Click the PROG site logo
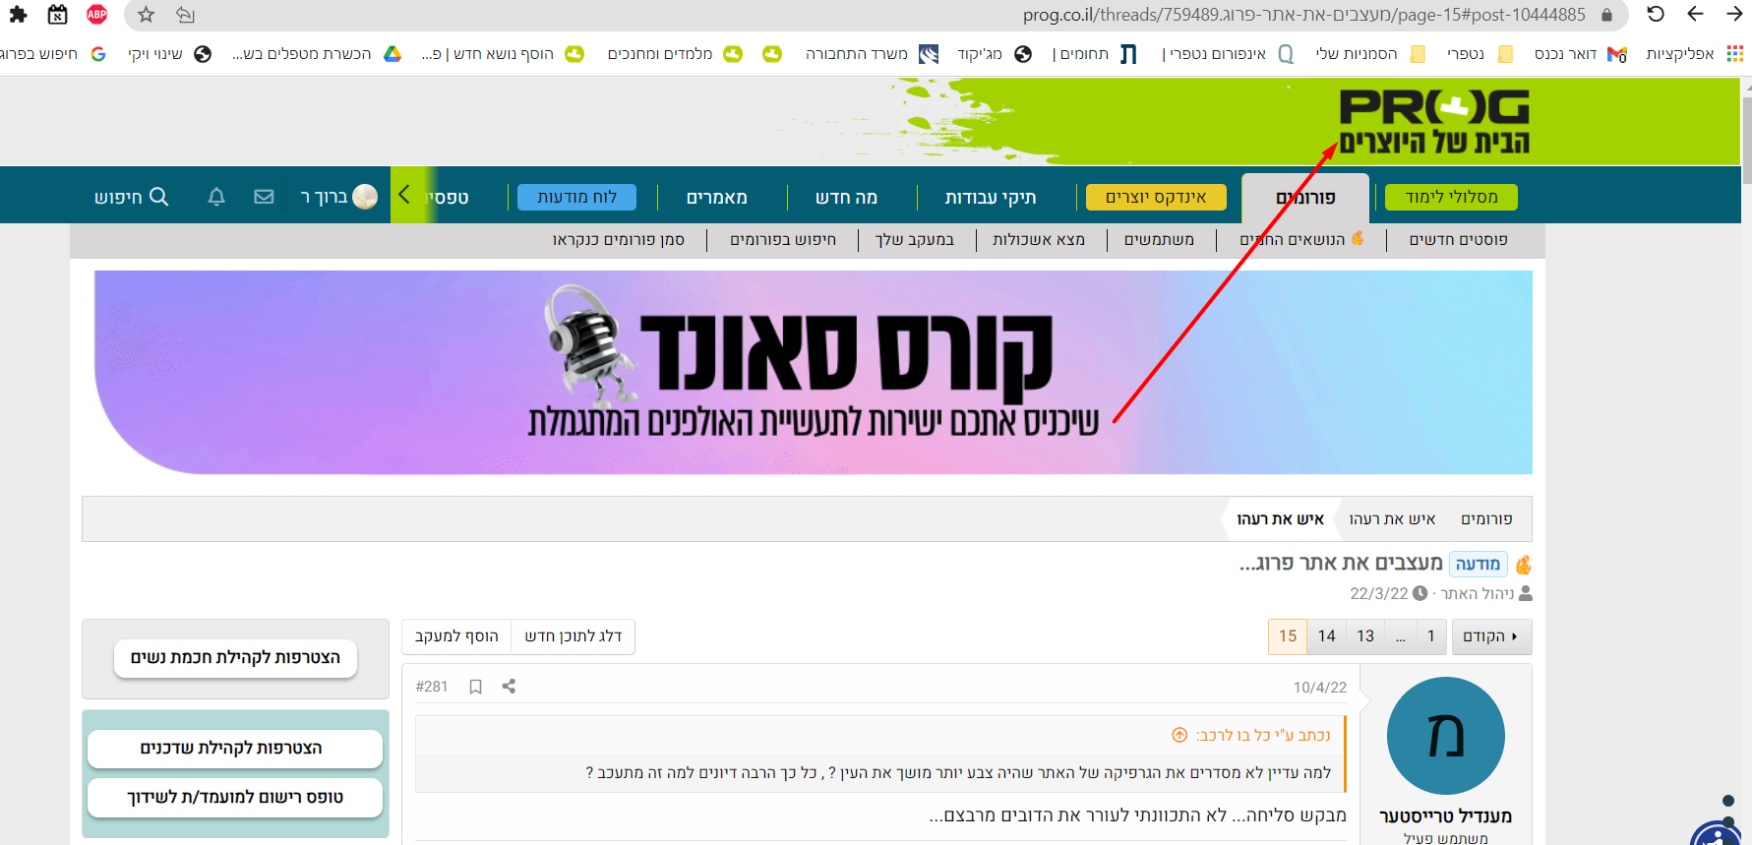This screenshot has height=845, width=1752. tap(1434, 122)
